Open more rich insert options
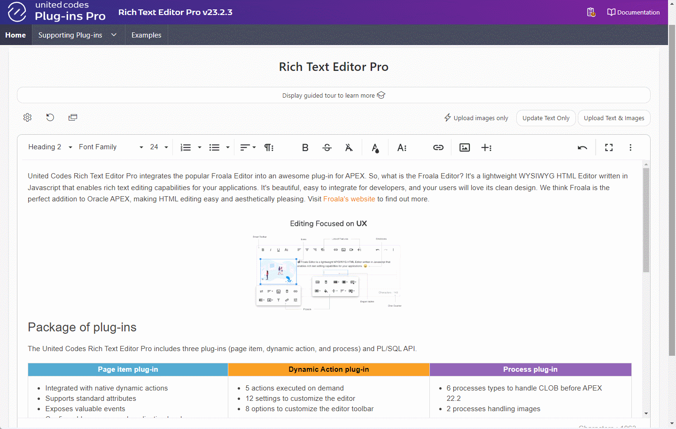The image size is (676, 429). coord(486,147)
